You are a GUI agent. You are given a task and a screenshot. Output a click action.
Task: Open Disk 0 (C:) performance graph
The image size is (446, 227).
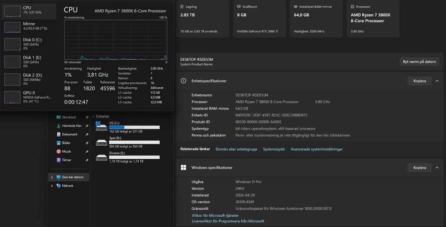click(x=29, y=44)
